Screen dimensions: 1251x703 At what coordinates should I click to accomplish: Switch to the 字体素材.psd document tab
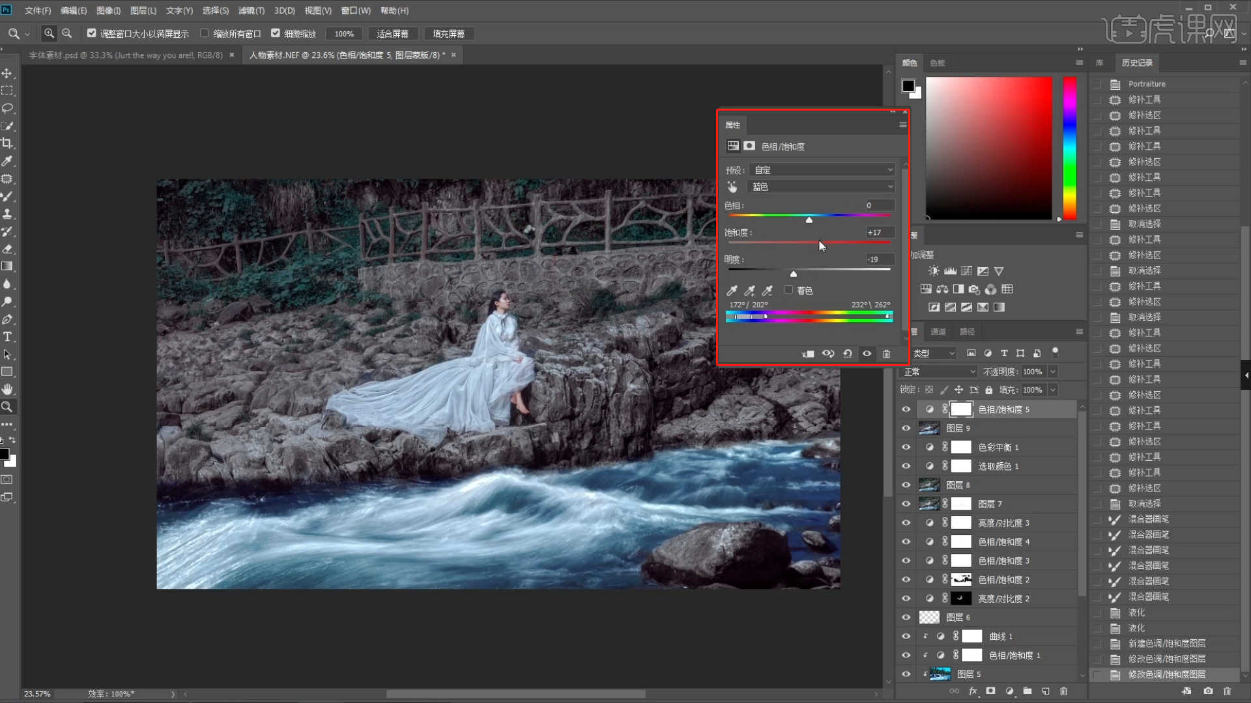click(125, 55)
